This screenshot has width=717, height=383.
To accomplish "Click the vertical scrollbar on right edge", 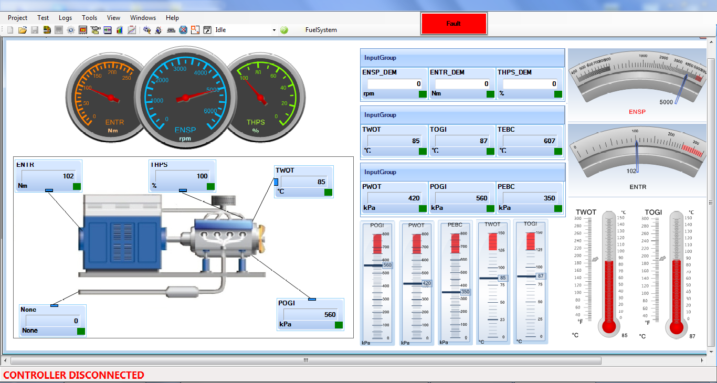I will tap(712, 194).
